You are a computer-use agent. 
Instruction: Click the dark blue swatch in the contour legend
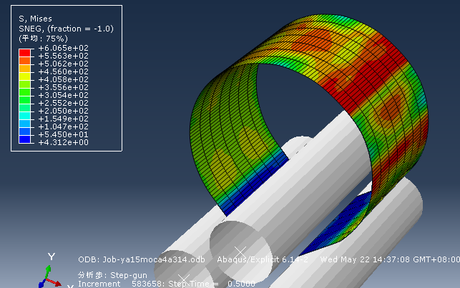[x=24, y=139]
